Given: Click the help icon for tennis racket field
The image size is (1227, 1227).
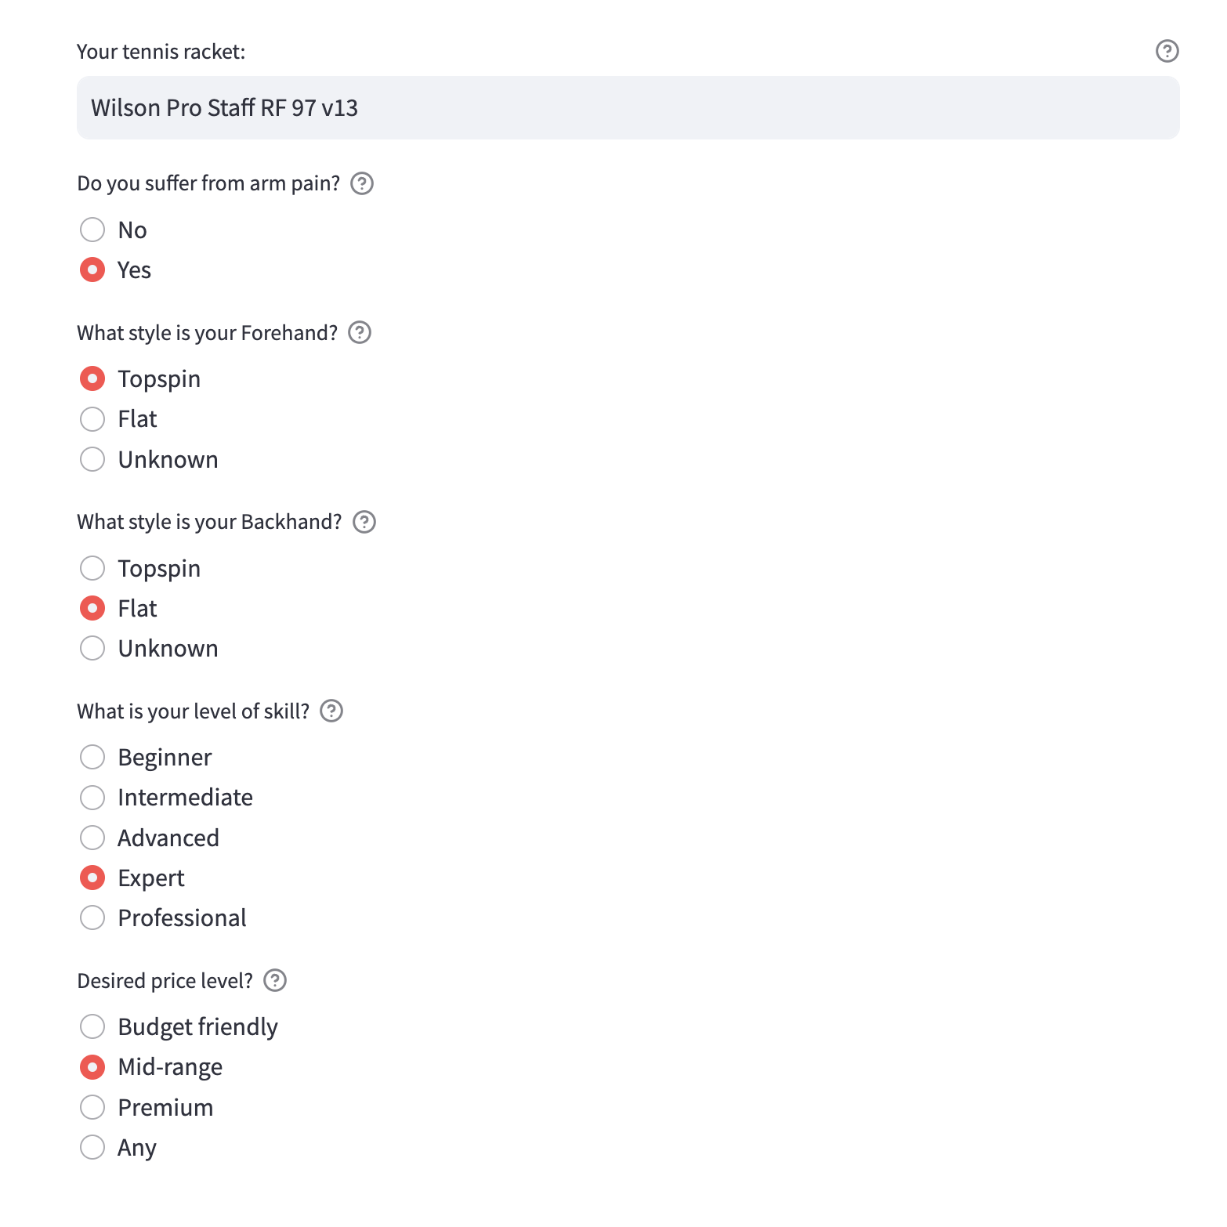Looking at the screenshot, I should 1167,51.
